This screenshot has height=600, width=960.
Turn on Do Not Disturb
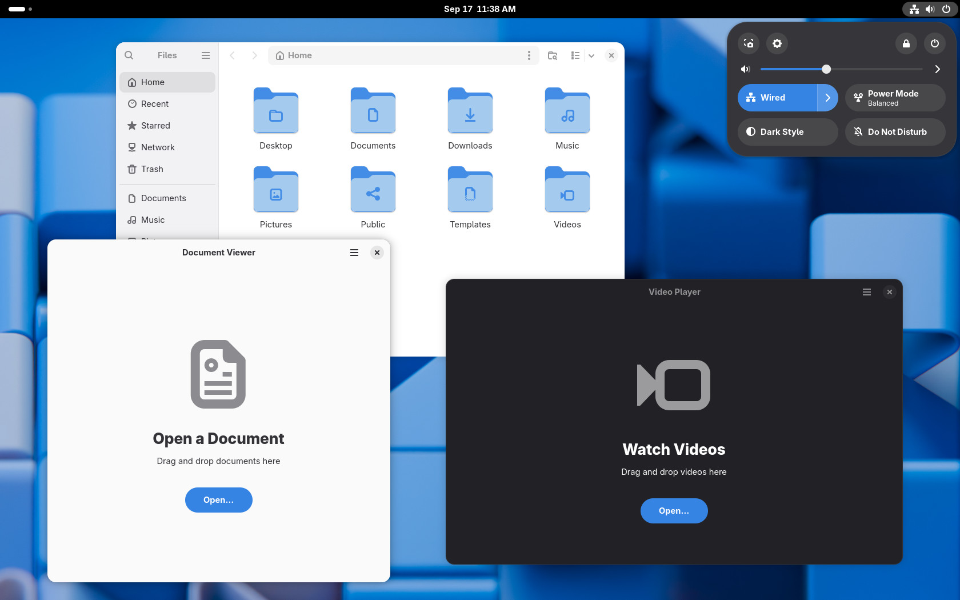(895, 132)
